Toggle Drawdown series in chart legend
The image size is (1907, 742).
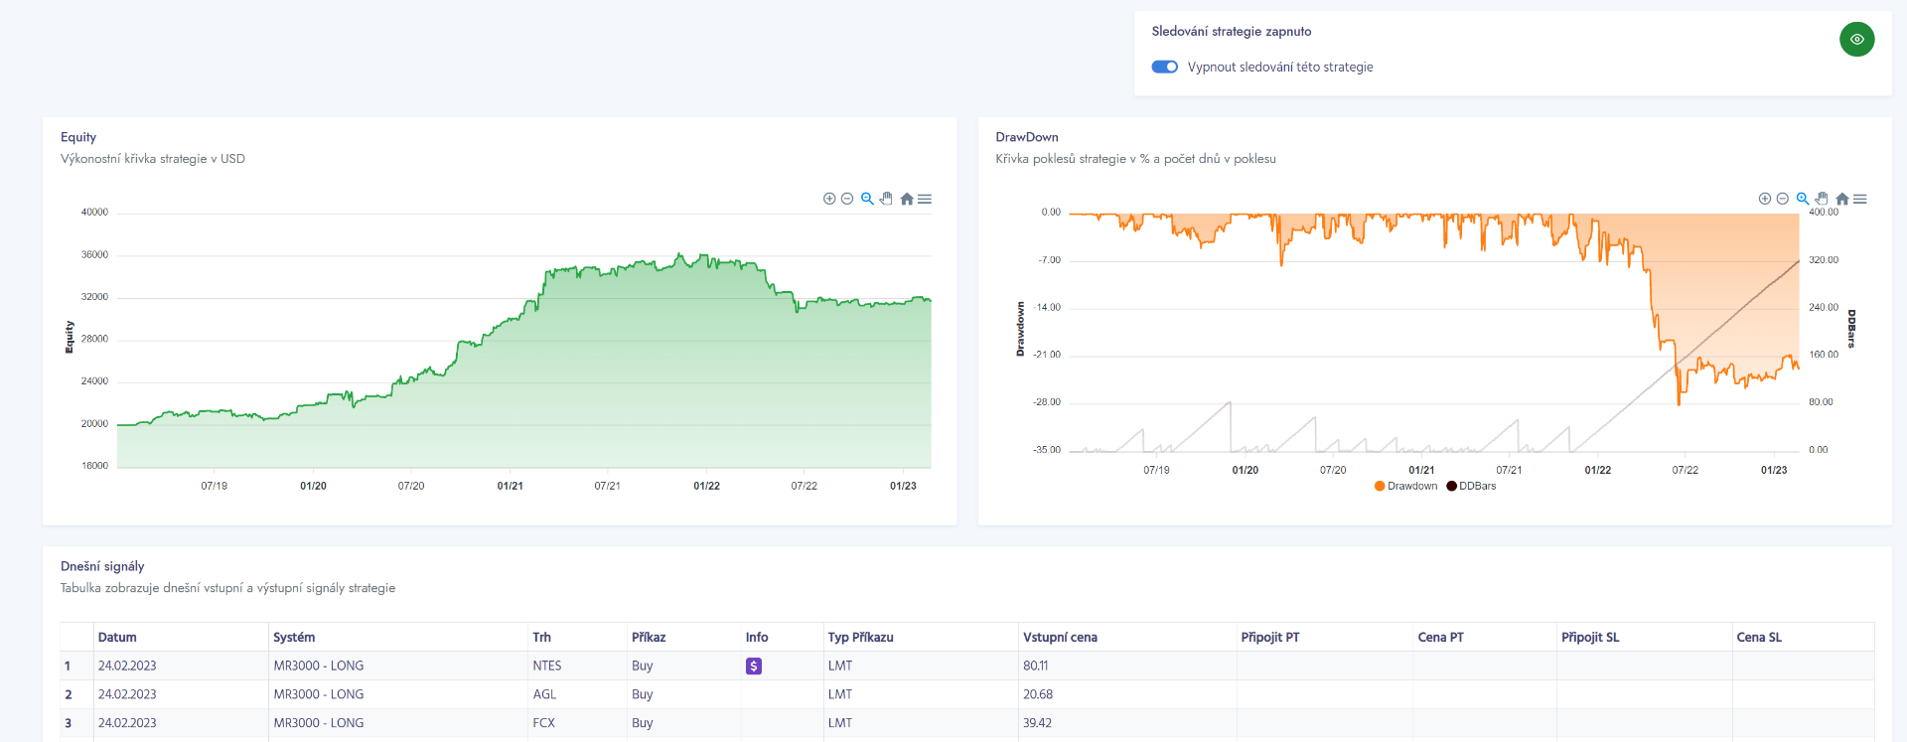click(x=1405, y=486)
